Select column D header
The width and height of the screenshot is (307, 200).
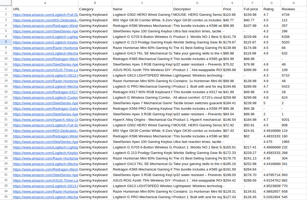click(197, 3)
